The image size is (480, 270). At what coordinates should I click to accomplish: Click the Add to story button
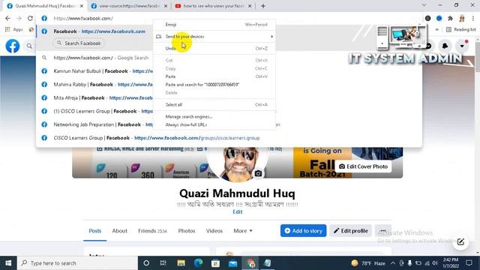coord(303,230)
